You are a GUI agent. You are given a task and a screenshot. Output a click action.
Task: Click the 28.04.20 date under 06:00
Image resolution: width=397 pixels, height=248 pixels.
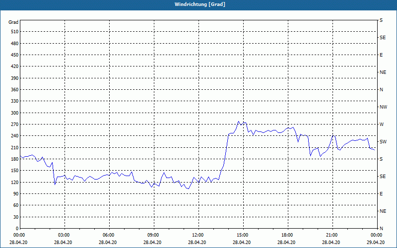coord(108,243)
